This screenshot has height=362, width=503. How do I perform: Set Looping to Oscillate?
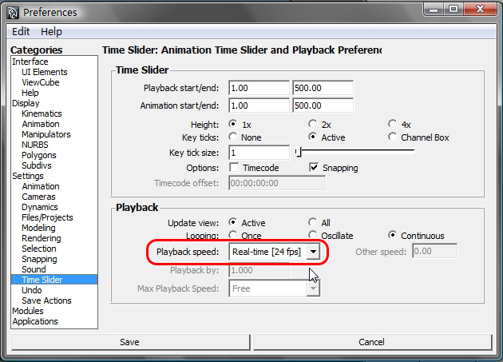[312, 235]
